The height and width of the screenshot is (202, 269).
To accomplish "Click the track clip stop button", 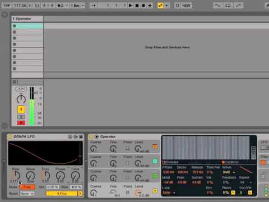I will 15,82.
